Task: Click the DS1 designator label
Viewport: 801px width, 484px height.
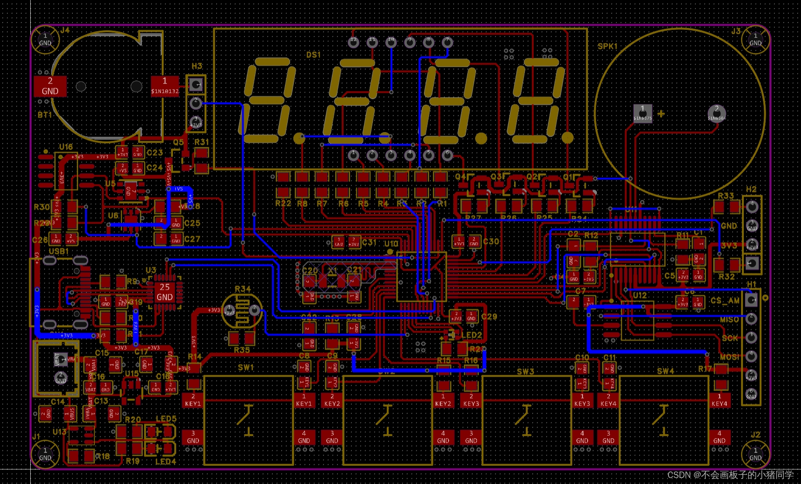Action: pos(314,55)
